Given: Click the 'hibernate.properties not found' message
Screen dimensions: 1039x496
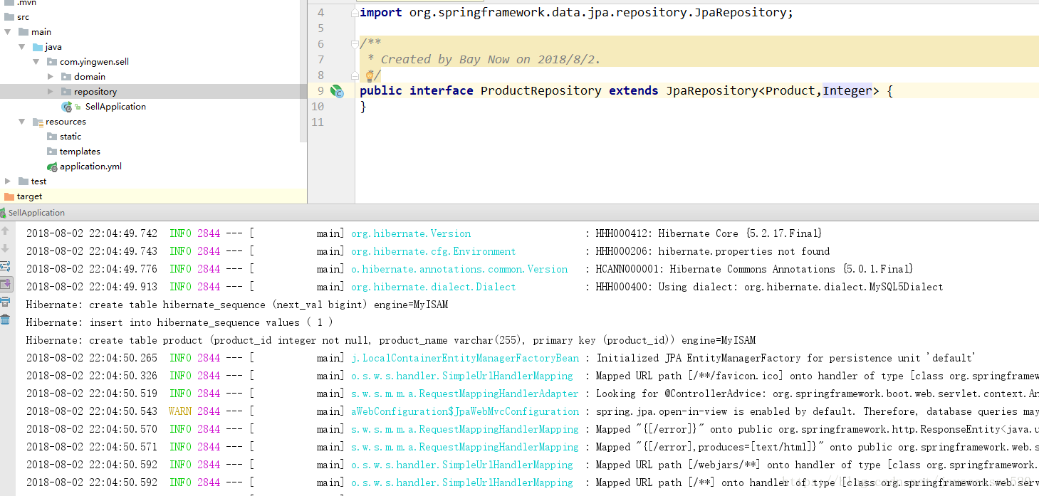Looking at the screenshot, I should click(712, 251).
